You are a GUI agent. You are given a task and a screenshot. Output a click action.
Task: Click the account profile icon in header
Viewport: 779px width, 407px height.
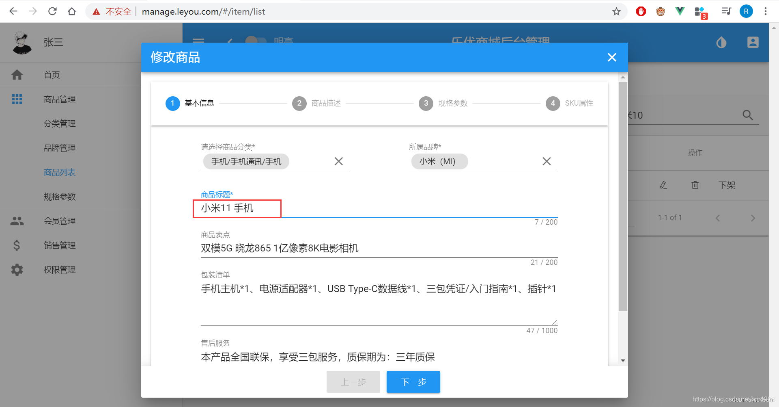[753, 42]
